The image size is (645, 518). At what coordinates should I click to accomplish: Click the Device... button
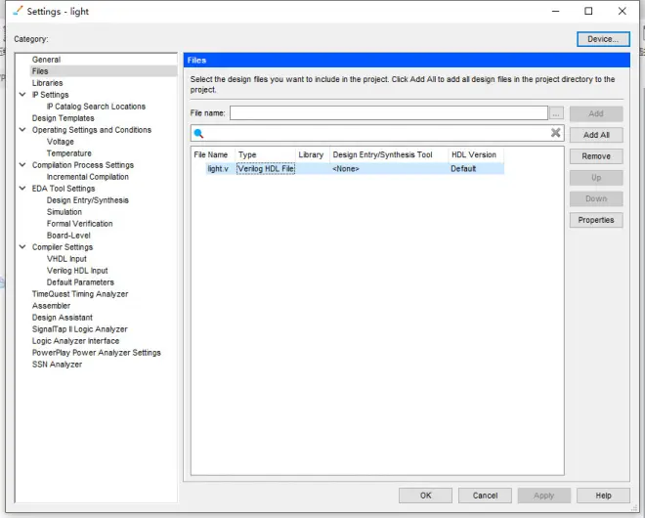603,39
